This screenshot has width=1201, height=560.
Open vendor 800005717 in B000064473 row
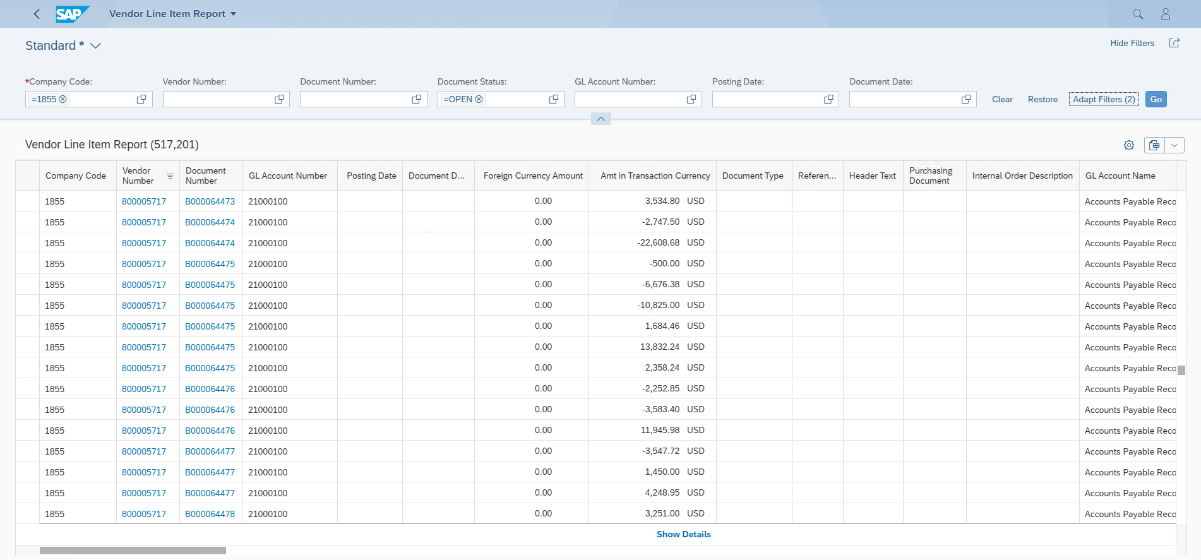click(x=144, y=201)
